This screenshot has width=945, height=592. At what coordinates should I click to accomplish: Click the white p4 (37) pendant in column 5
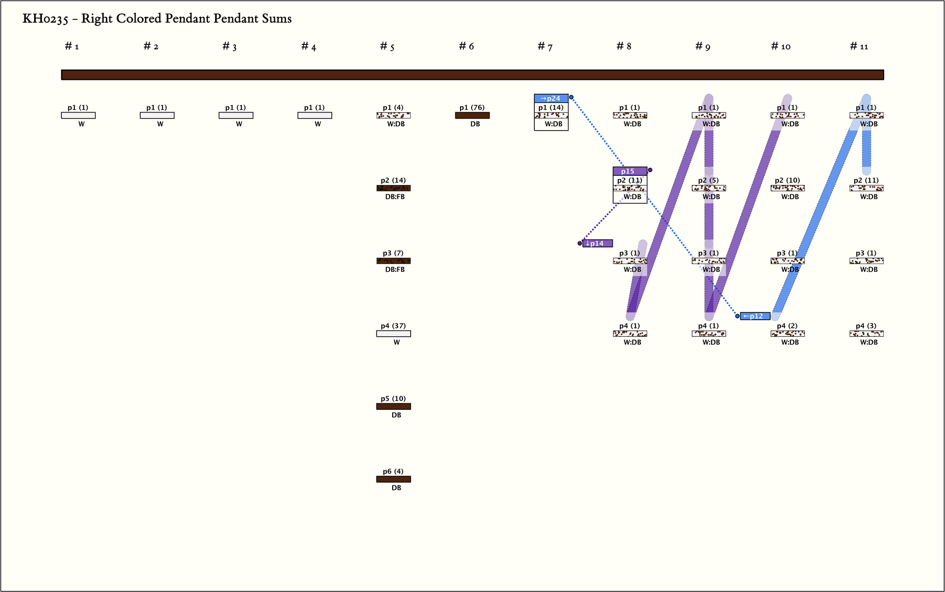click(x=393, y=334)
